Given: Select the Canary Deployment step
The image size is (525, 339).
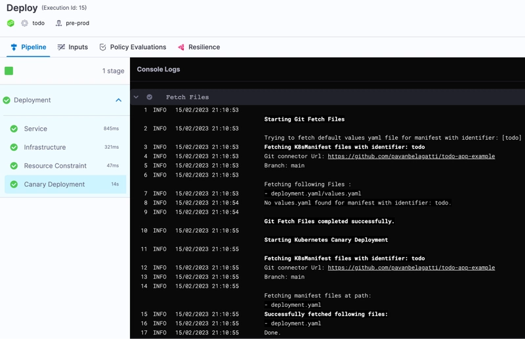Looking at the screenshot, I should pos(65,184).
